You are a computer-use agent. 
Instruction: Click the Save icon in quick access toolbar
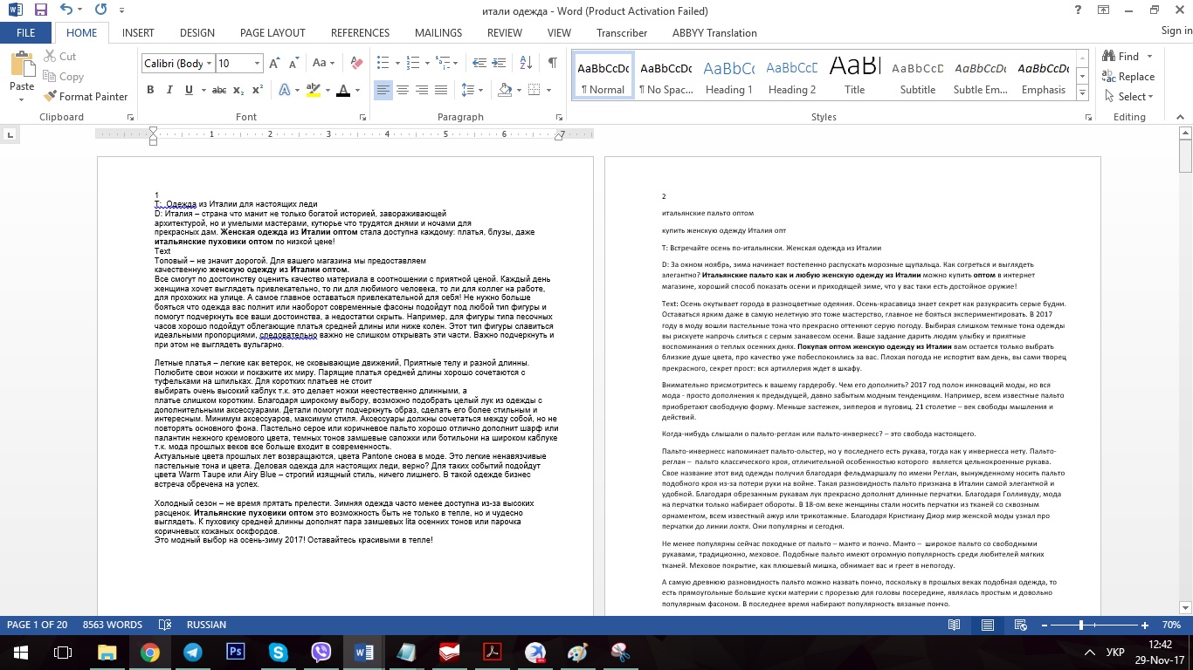coord(41,10)
